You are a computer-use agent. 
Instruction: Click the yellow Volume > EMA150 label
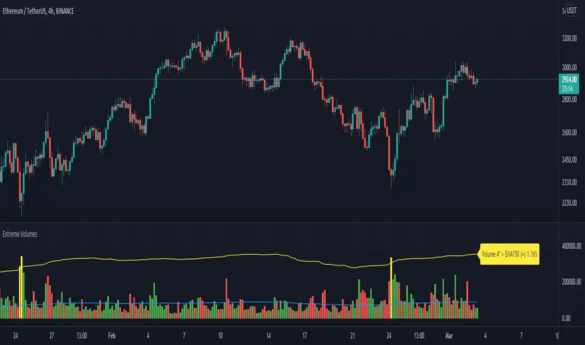(510, 254)
